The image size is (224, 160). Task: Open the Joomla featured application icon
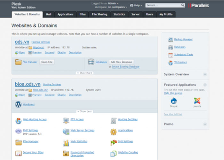point(197,101)
